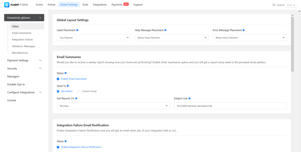
Task: Switch to Global Settings tab
Action: tap(69, 5)
